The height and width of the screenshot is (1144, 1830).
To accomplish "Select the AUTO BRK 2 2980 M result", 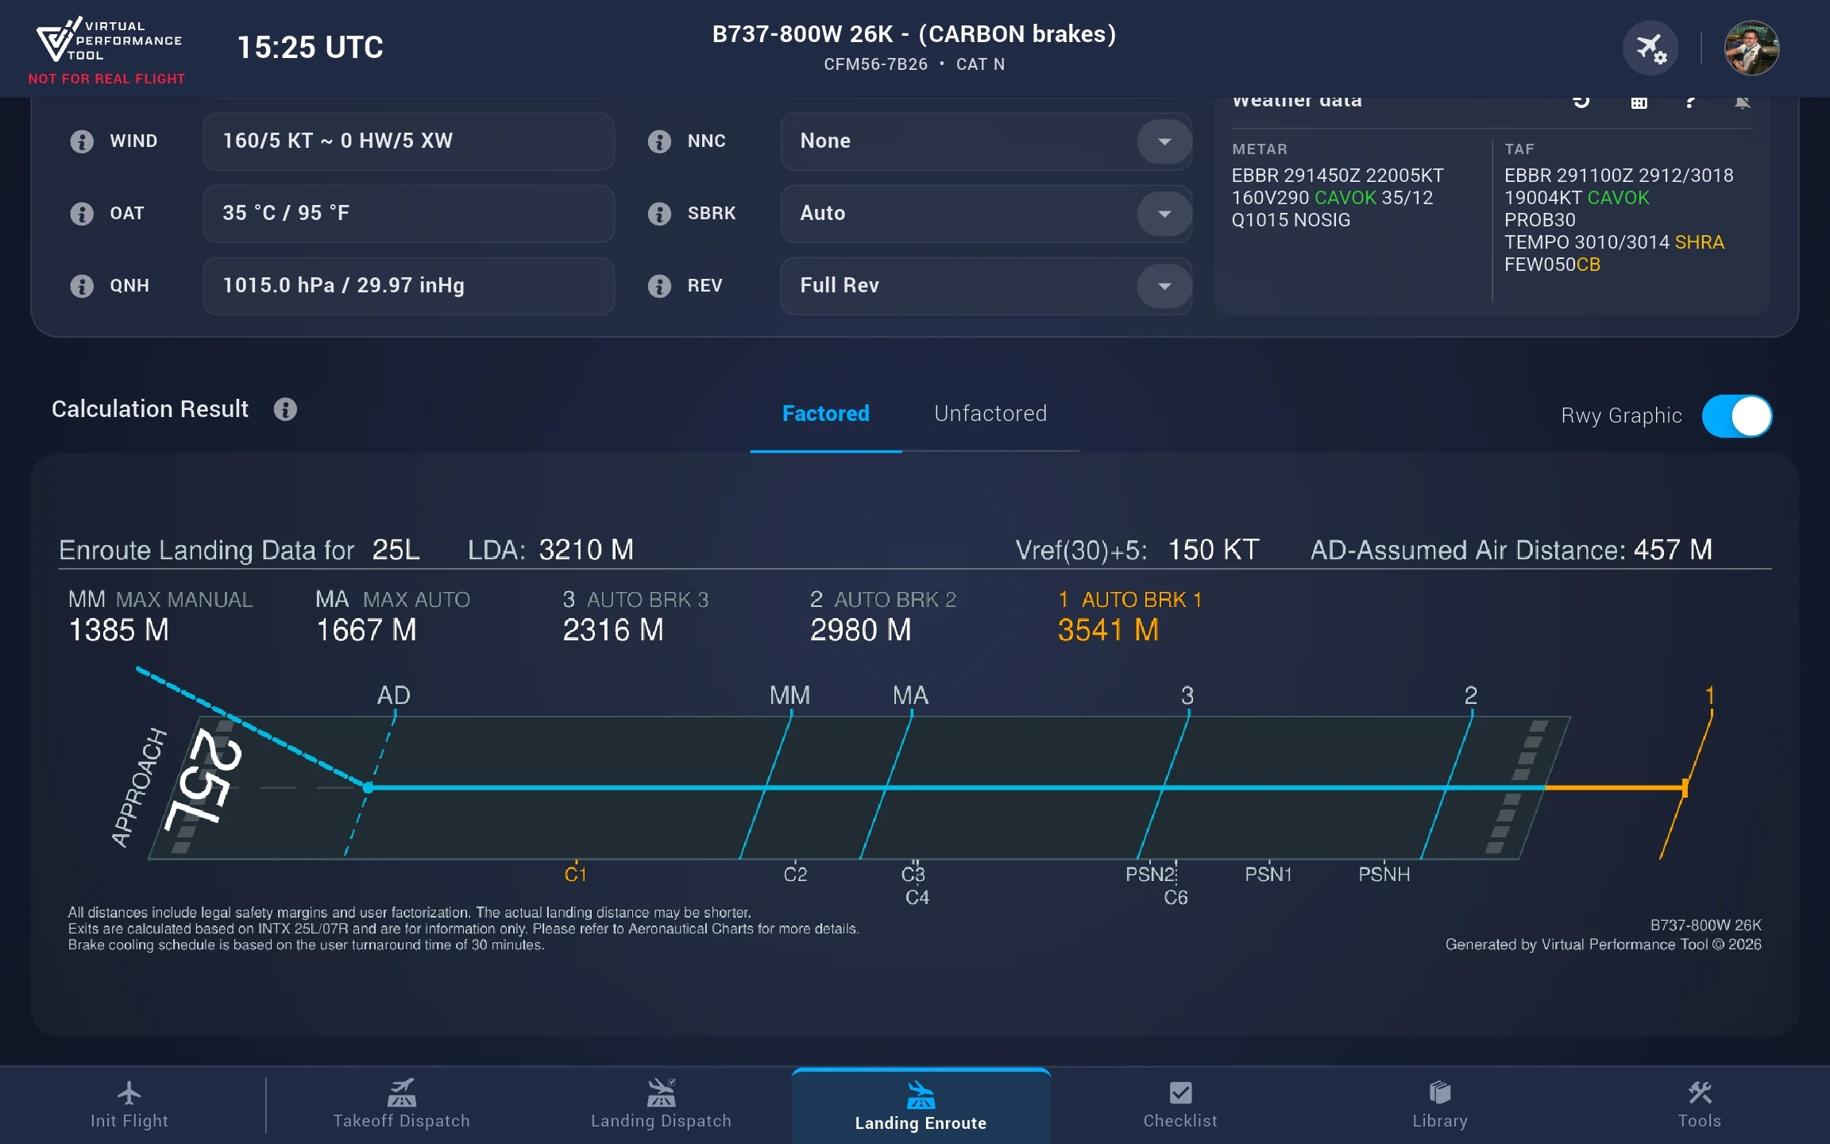I will pyautogui.click(x=883, y=616).
